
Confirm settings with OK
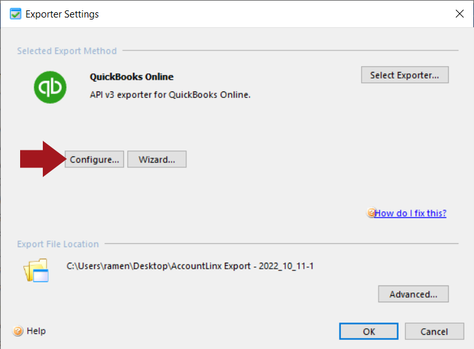369,331
